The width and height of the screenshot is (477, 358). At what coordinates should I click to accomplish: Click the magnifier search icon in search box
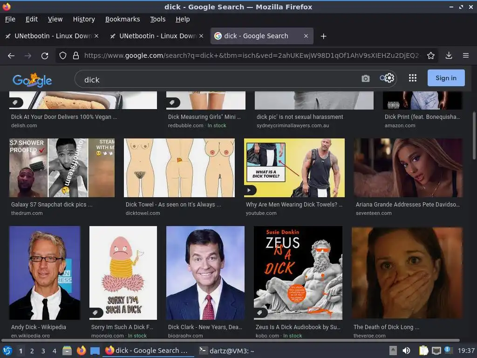[382, 78]
